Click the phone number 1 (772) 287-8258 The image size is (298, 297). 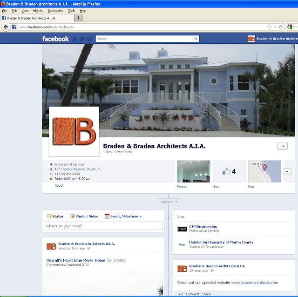tap(67, 174)
